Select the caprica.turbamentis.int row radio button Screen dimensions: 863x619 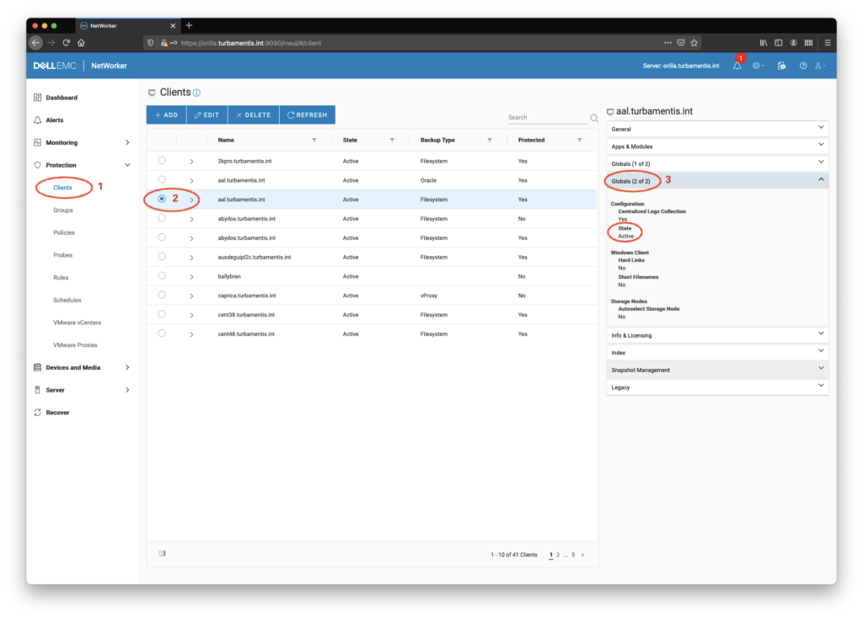[161, 295]
